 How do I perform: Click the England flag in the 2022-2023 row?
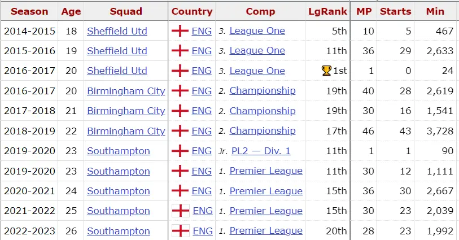[x=181, y=231]
